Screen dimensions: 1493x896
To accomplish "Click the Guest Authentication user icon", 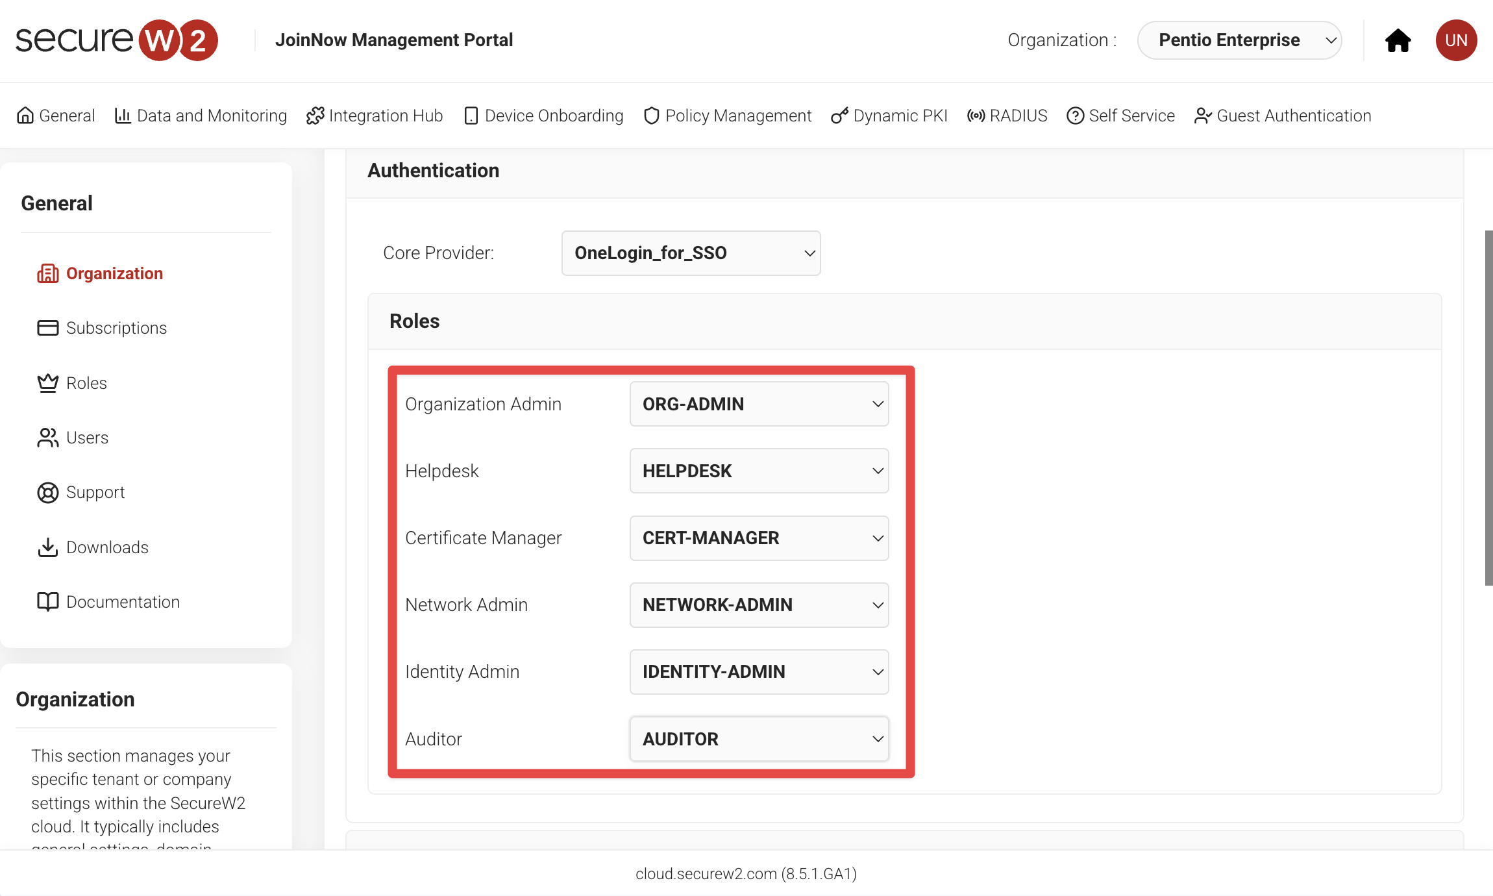I will pos(1203,116).
